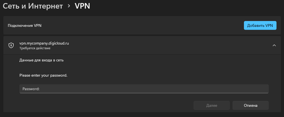Click the breadcrumb chevron separator arrow
The image size is (284, 117).
[69, 6]
